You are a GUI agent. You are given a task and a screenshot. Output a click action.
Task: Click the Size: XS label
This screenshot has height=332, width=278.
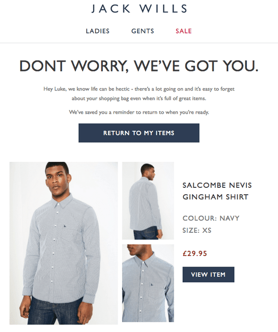pyautogui.click(x=197, y=230)
